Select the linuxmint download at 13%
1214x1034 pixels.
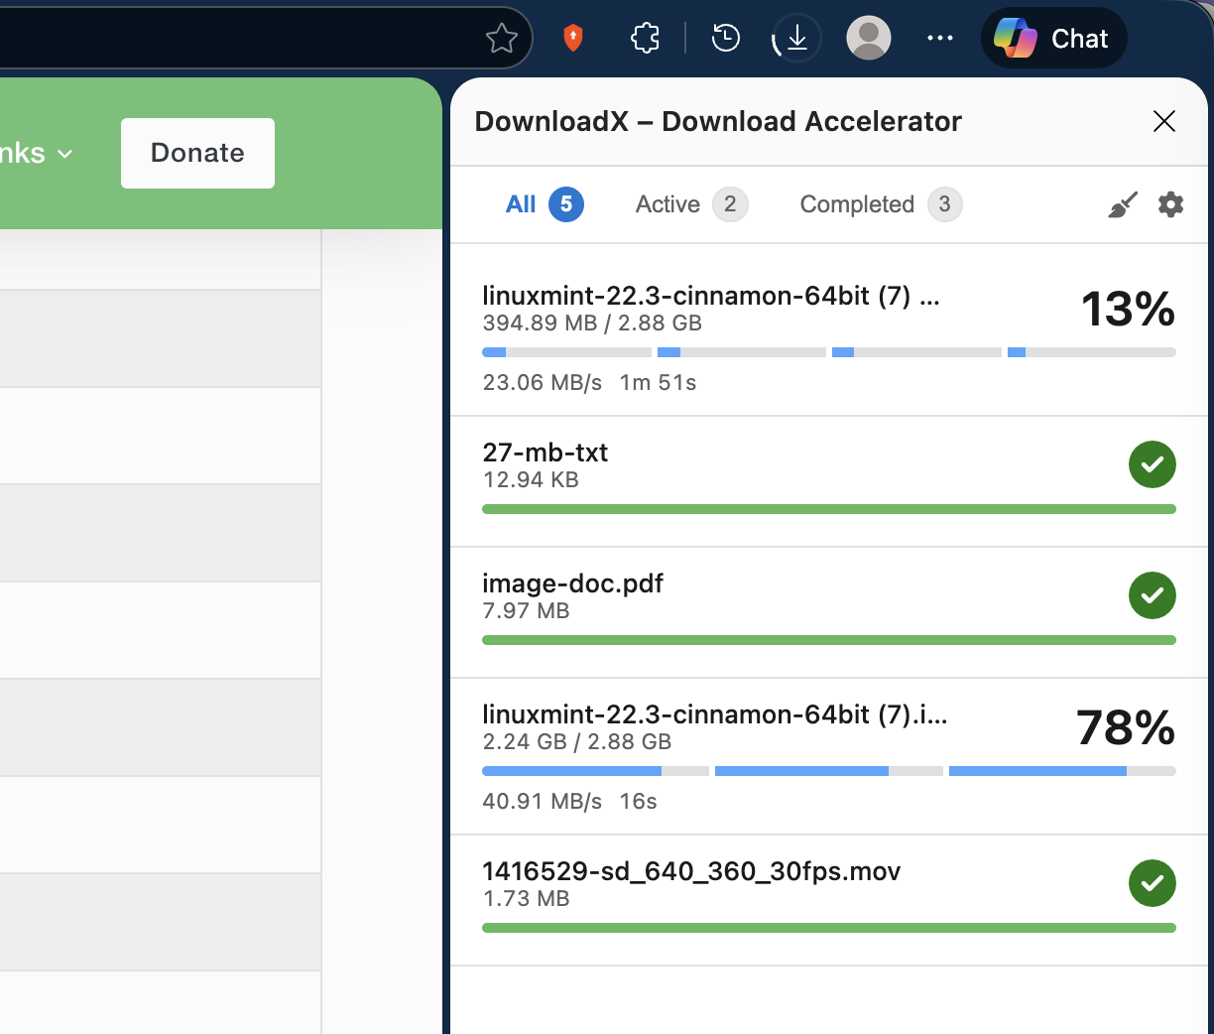coord(710,295)
